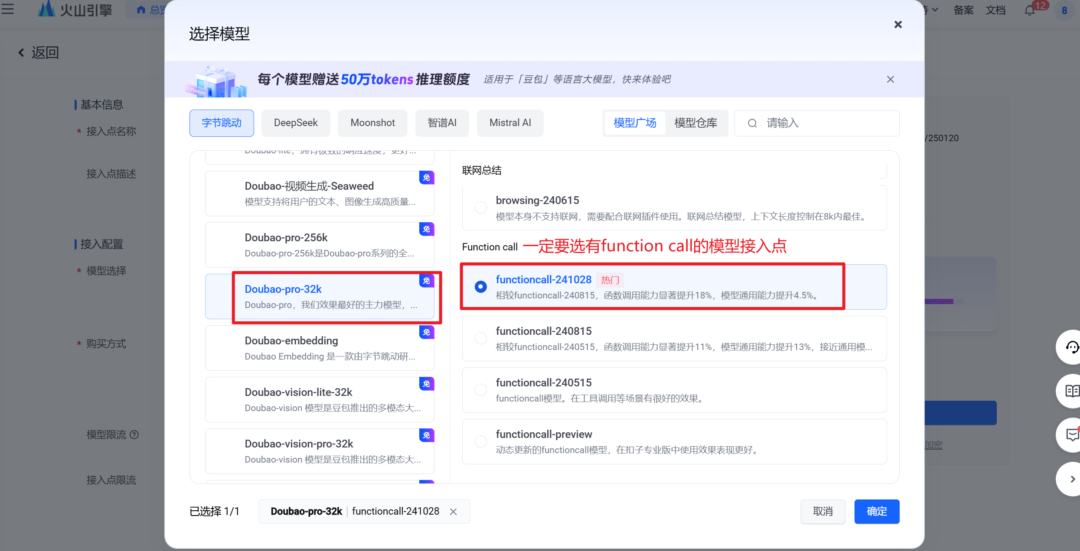Open the hamburger menu icon
The height and width of the screenshot is (551, 1080).
pos(7,9)
